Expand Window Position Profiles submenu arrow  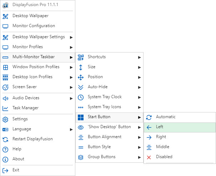(71, 67)
